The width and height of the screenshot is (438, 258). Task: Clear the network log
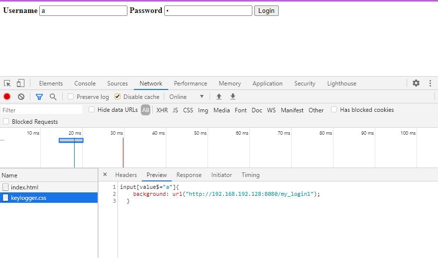pyautogui.click(x=21, y=96)
